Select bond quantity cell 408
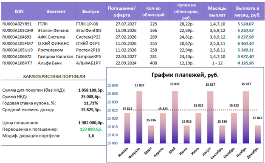 153,63
